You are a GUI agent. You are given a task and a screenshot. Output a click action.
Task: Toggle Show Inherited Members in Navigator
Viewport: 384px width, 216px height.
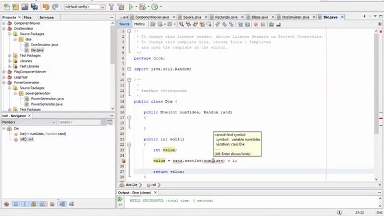(x=7, y=204)
